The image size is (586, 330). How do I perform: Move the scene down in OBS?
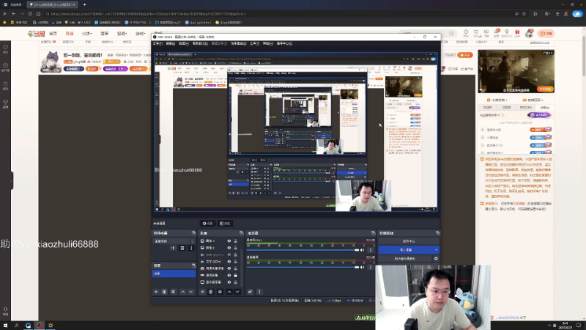(191, 292)
